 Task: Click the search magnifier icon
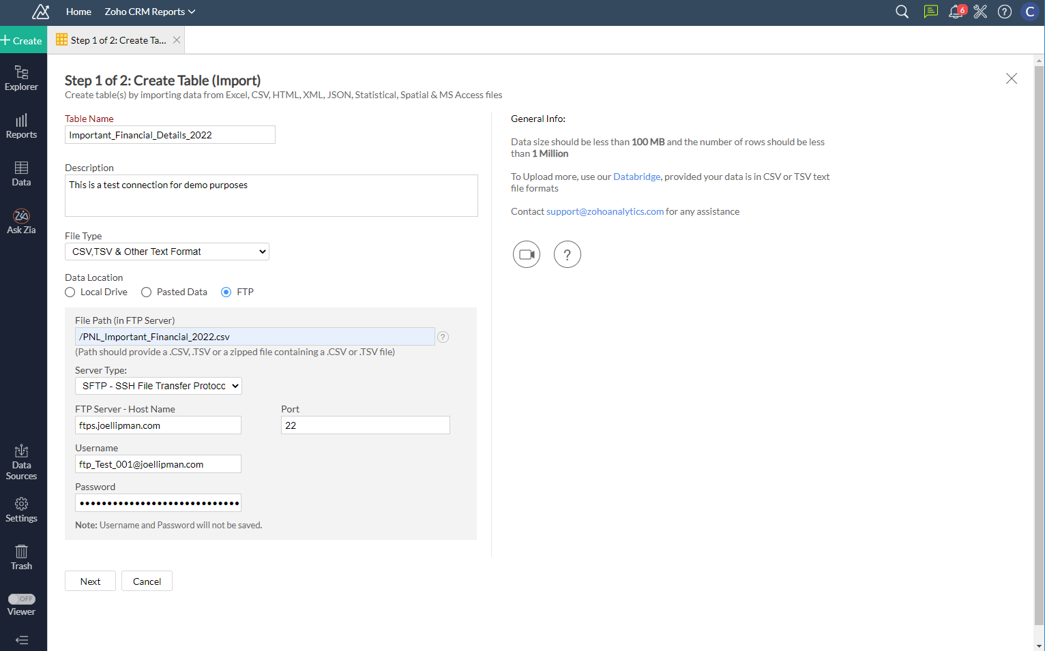pyautogui.click(x=902, y=12)
